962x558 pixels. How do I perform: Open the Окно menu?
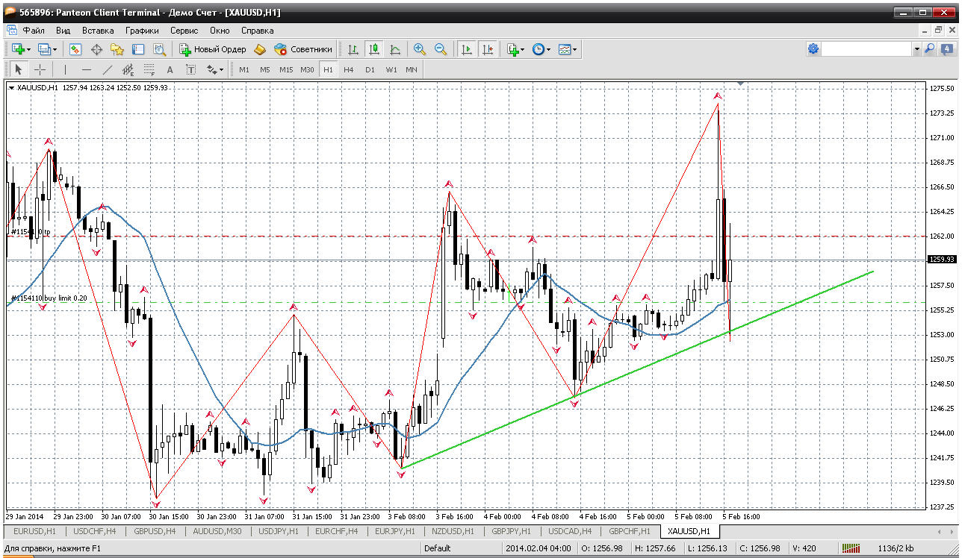pos(220,31)
